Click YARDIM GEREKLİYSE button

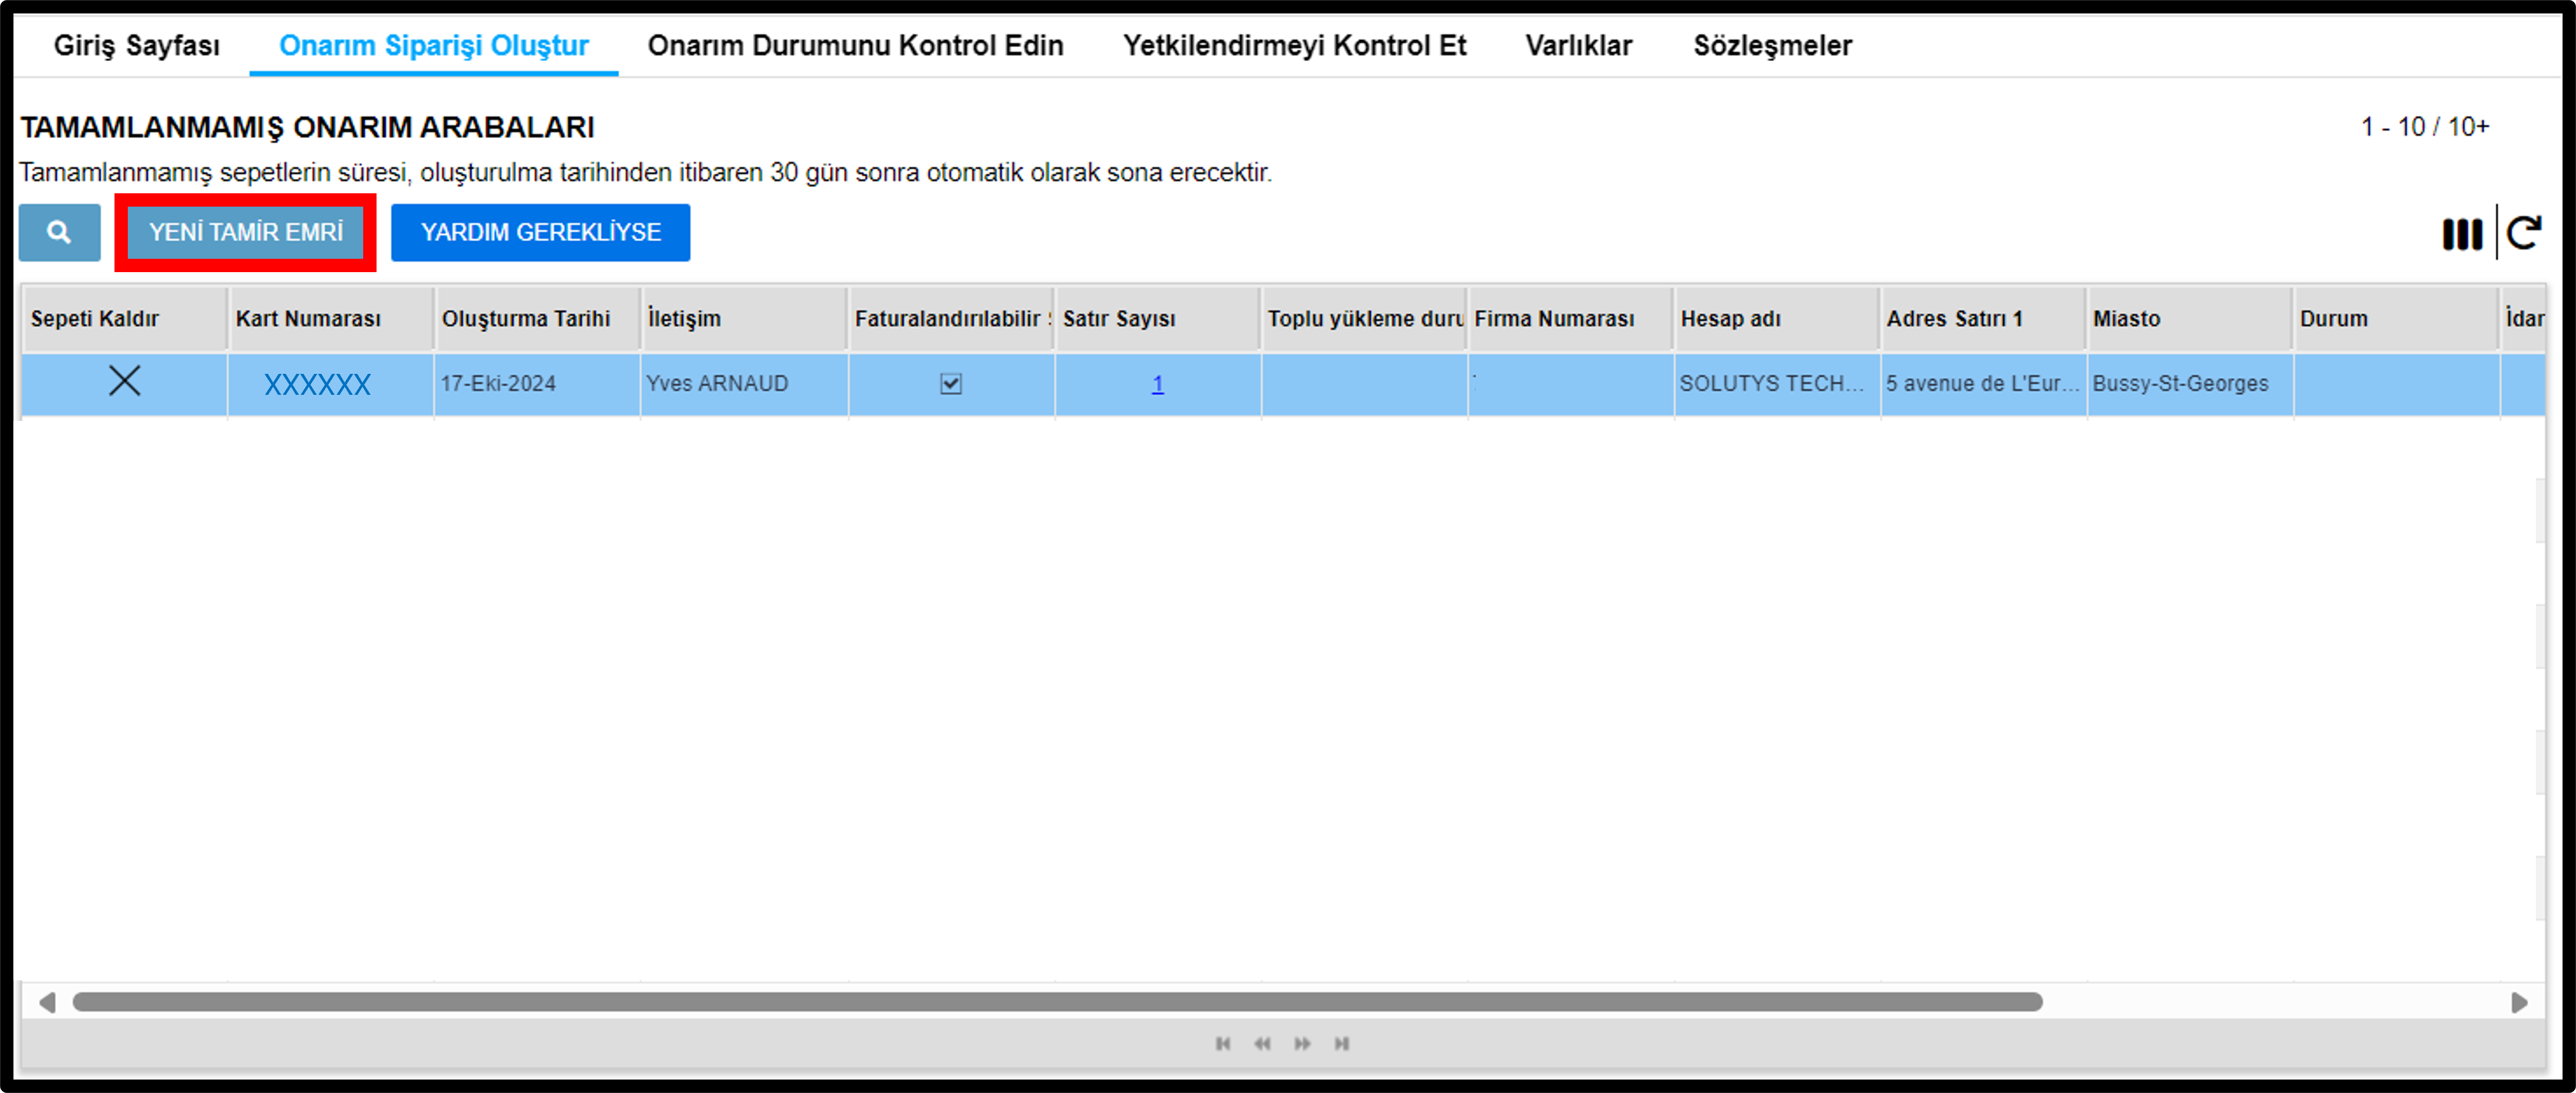point(540,232)
